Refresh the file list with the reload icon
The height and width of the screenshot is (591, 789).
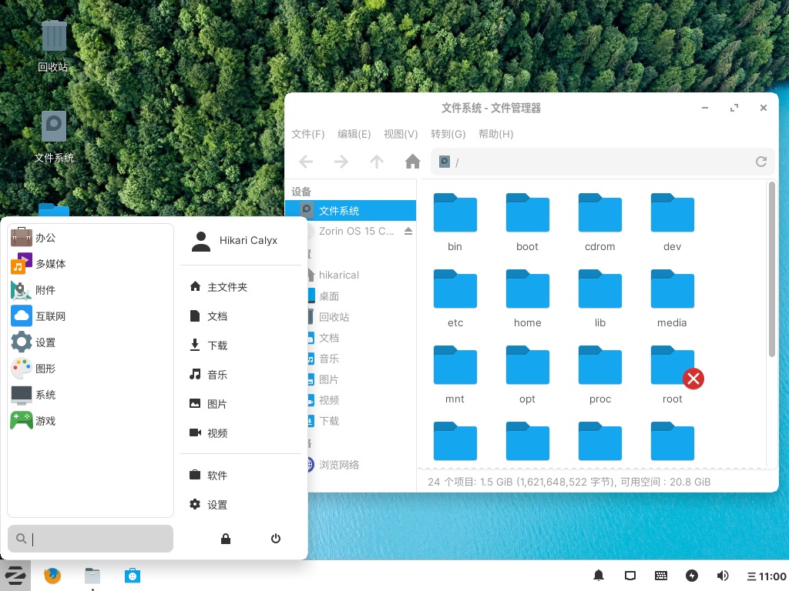point(761,162)
